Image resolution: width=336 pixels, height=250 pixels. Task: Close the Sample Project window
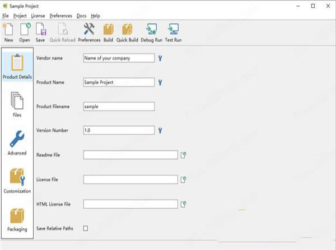[328, 6]
